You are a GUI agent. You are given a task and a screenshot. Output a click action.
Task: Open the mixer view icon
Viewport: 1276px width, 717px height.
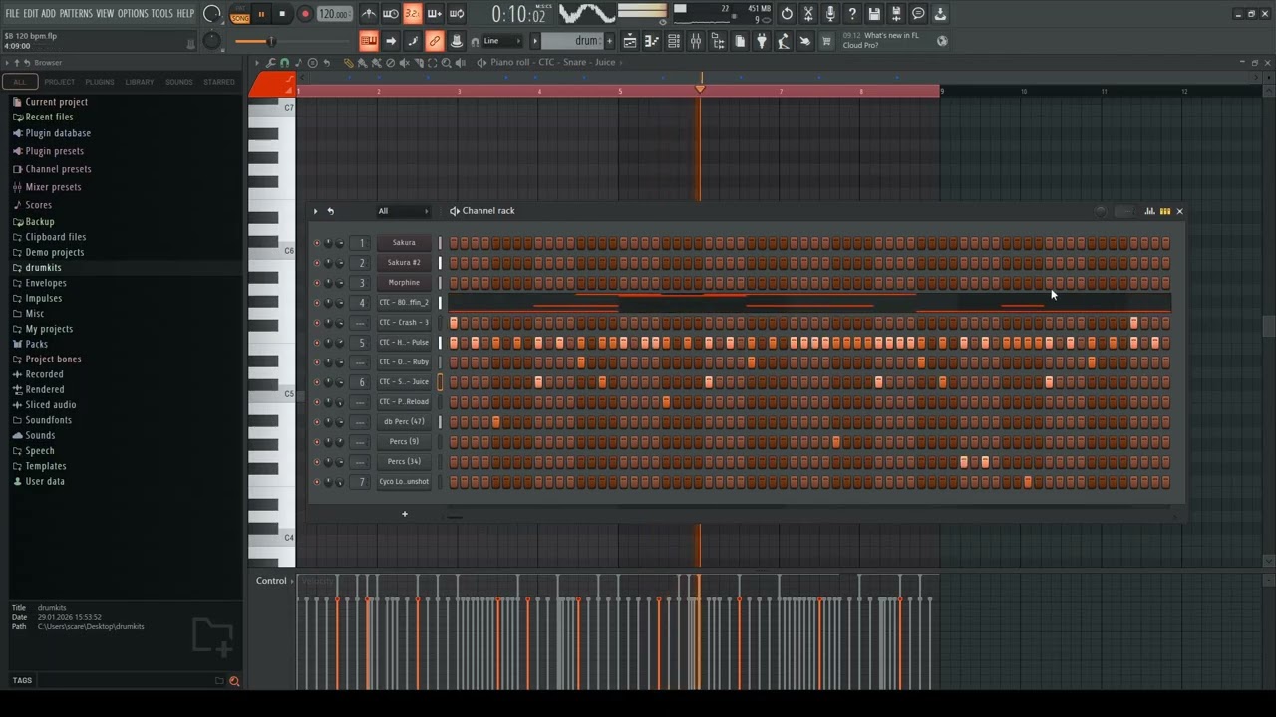tap(695, 41)
